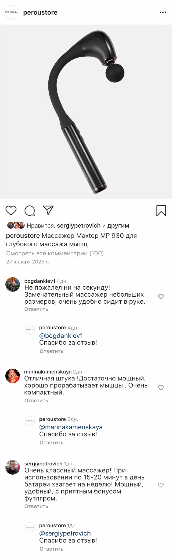Screen dimensions: 172x559
Task: Open peroustore profile from header name
Action: coord(40,12)
